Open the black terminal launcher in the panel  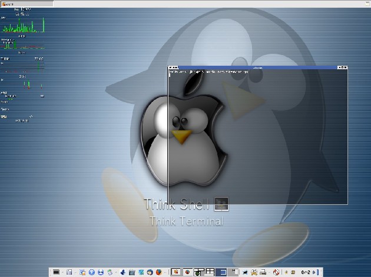[x=57, y=272]
